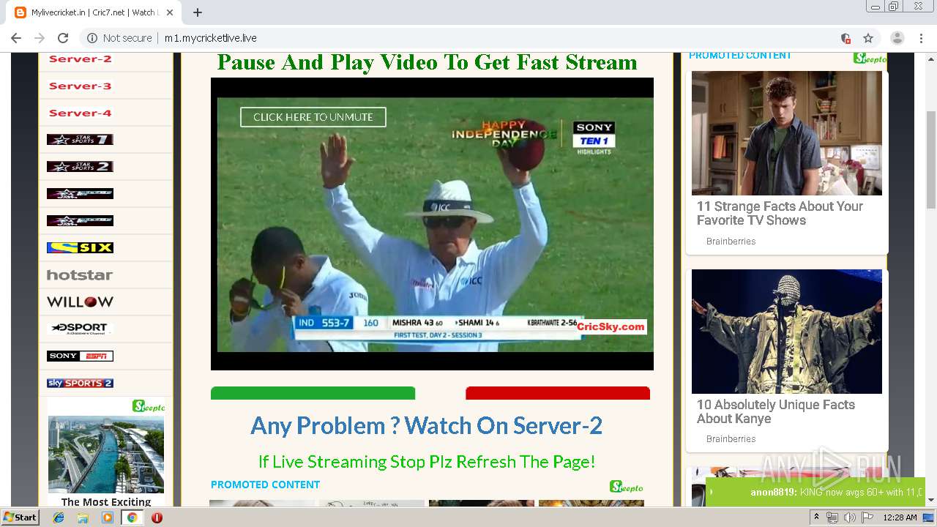Click the volume speaker tray icon
The width and height of the screenshot is (937, 527).
click(x=849, y=517)
